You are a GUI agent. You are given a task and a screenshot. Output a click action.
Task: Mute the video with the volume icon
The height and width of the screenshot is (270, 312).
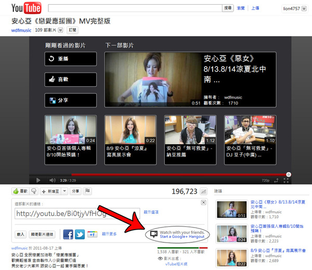[53, 180]
